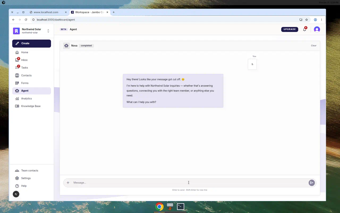Go to Tasks in the sidebar

[x=32, y=68]
